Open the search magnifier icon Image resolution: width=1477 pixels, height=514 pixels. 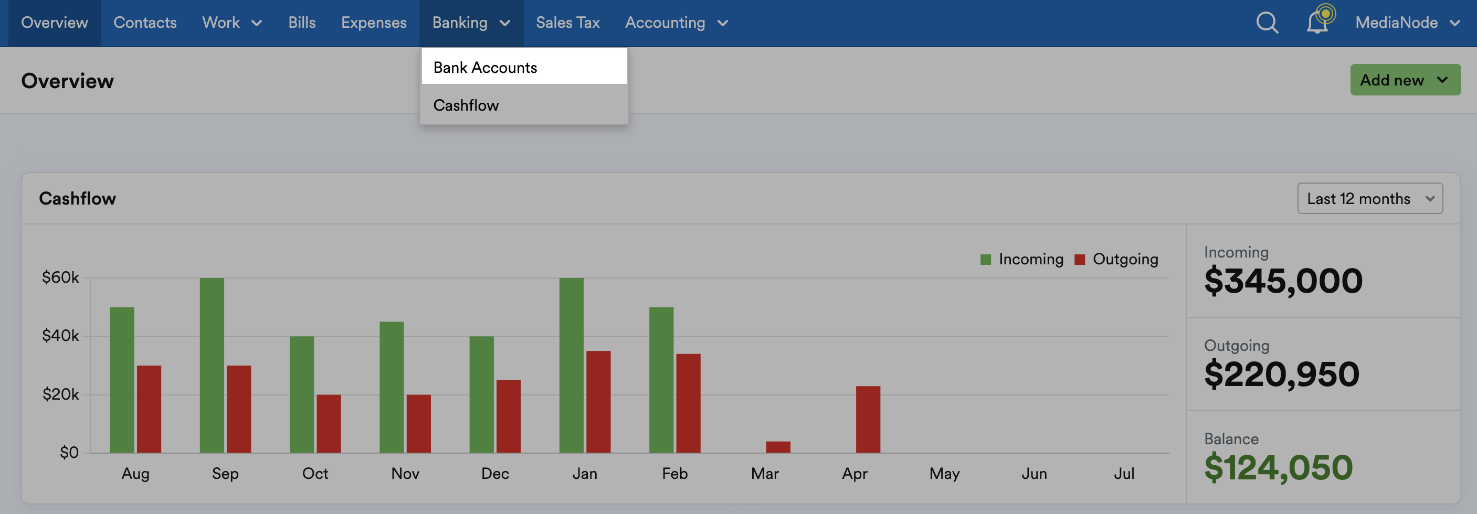coord(1267,23)
